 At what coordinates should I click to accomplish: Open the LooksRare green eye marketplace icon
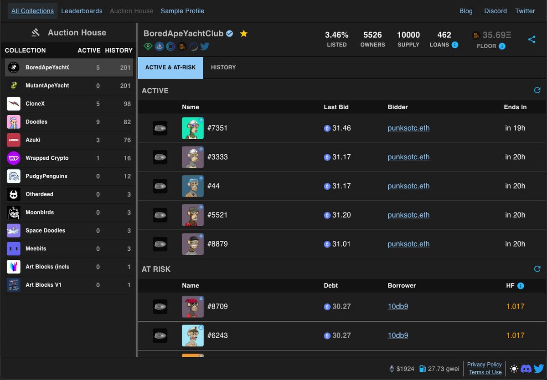(148, 46)
